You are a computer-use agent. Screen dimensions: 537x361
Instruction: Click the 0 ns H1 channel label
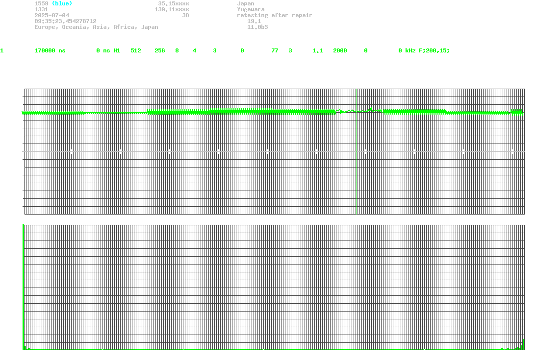click(x=108, y=50)
